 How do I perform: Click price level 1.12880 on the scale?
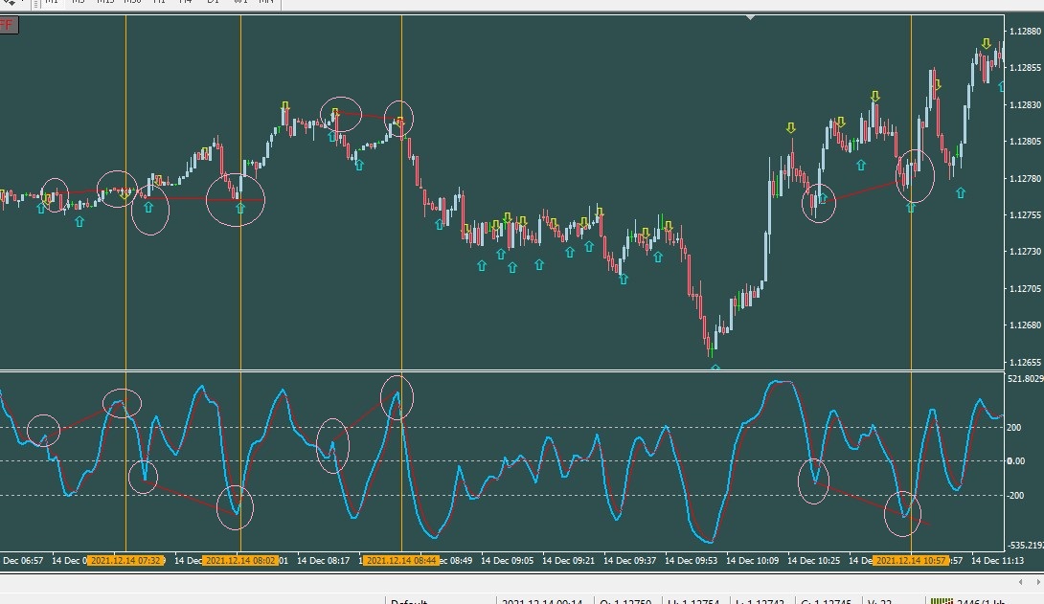[1025, 32]
